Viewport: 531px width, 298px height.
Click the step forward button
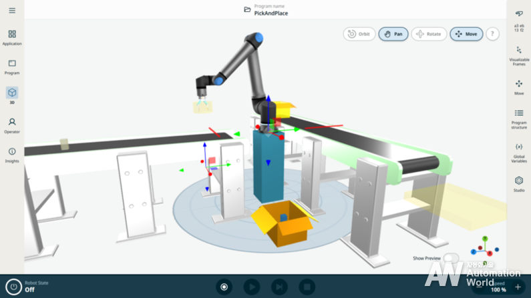pos(279,287)
